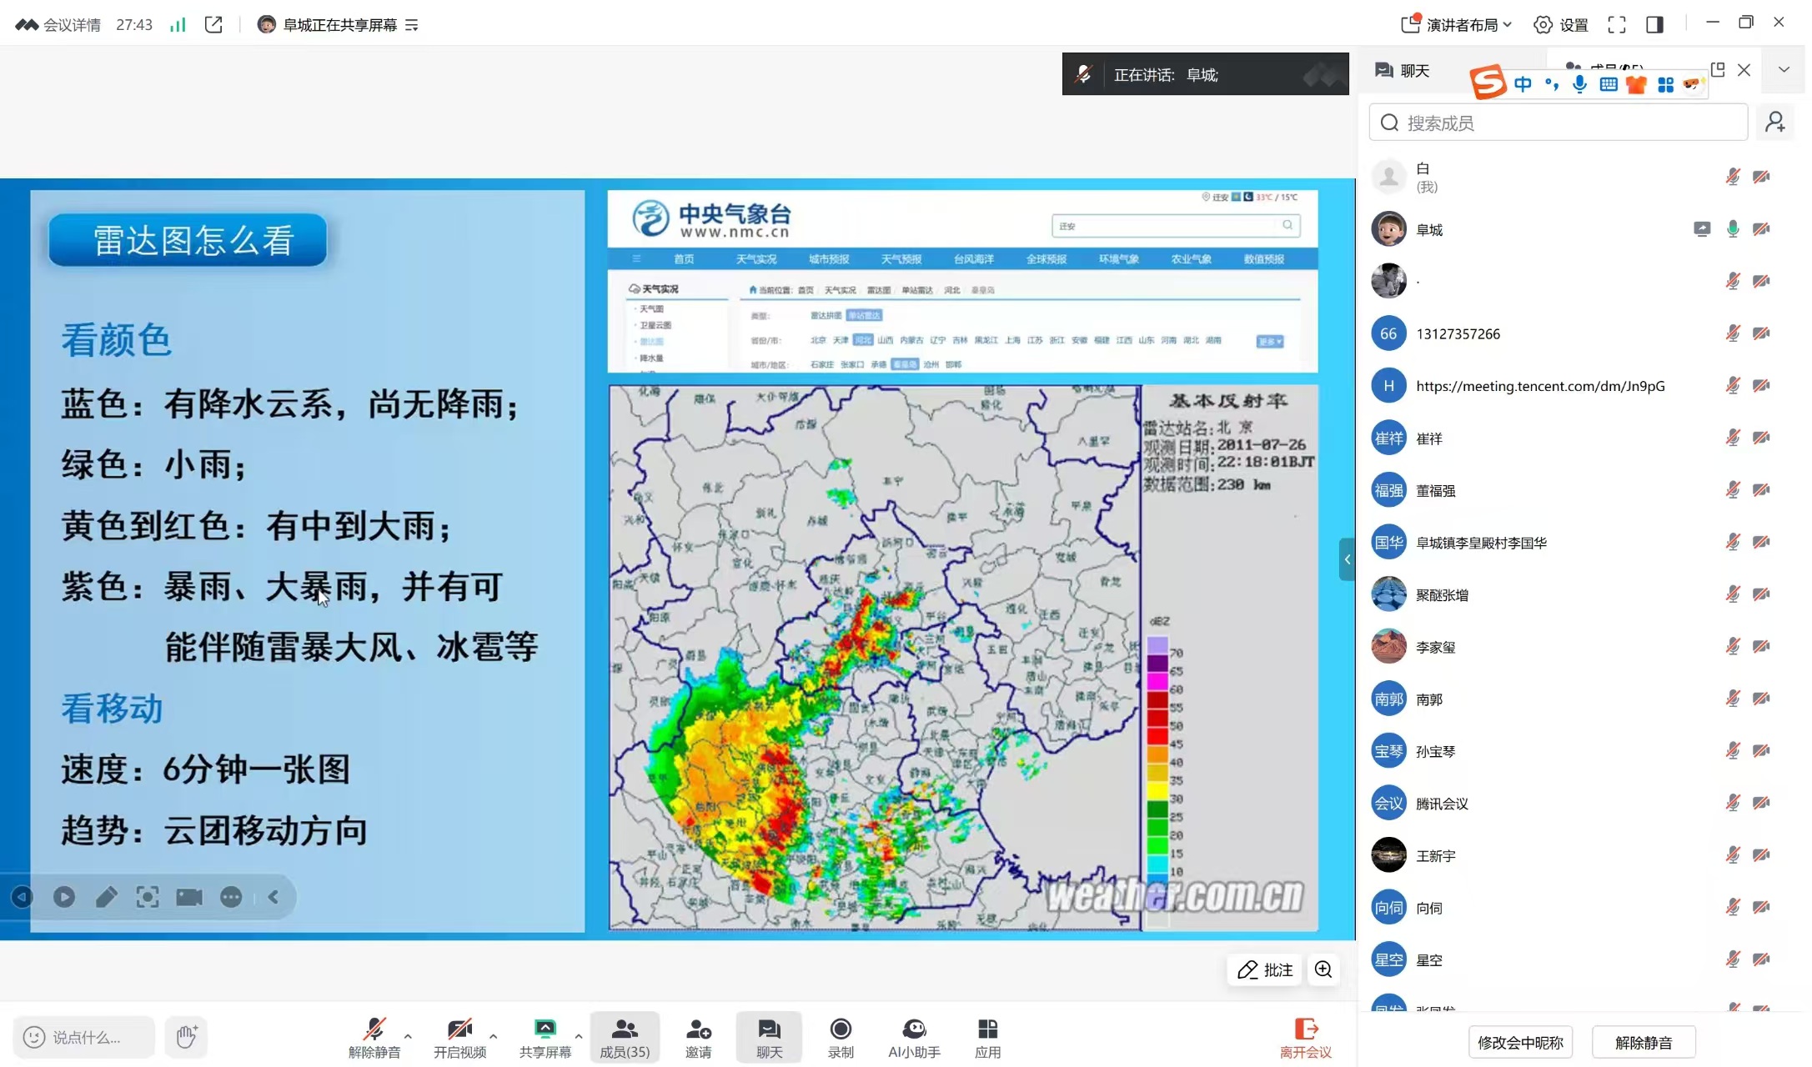
Task: Toggle 解除静音 microphone in bottom toolbar
Action: [374, 1029]
